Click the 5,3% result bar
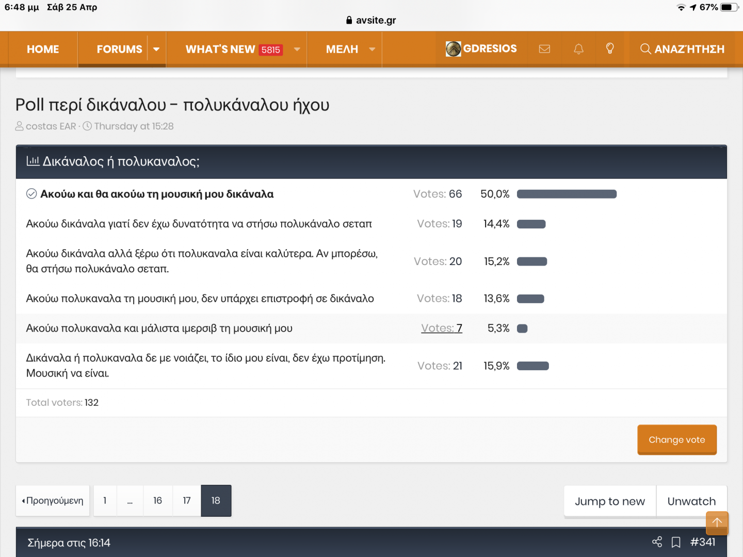The height and width of the screenshot is (557, 743). (x=522, y=329)
